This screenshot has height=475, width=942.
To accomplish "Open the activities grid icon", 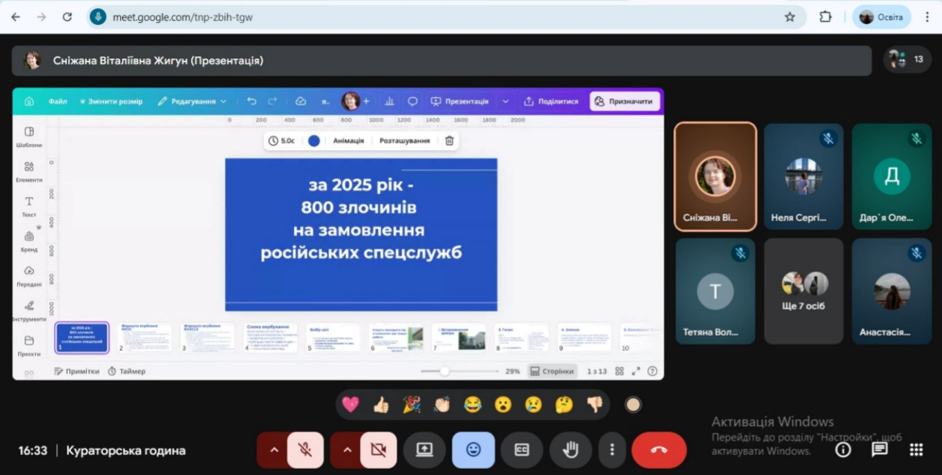I will 916,450.
